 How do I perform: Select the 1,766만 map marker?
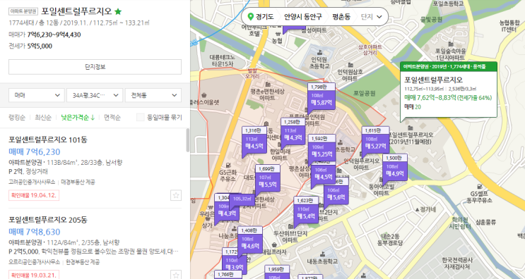tap(228, 275)
